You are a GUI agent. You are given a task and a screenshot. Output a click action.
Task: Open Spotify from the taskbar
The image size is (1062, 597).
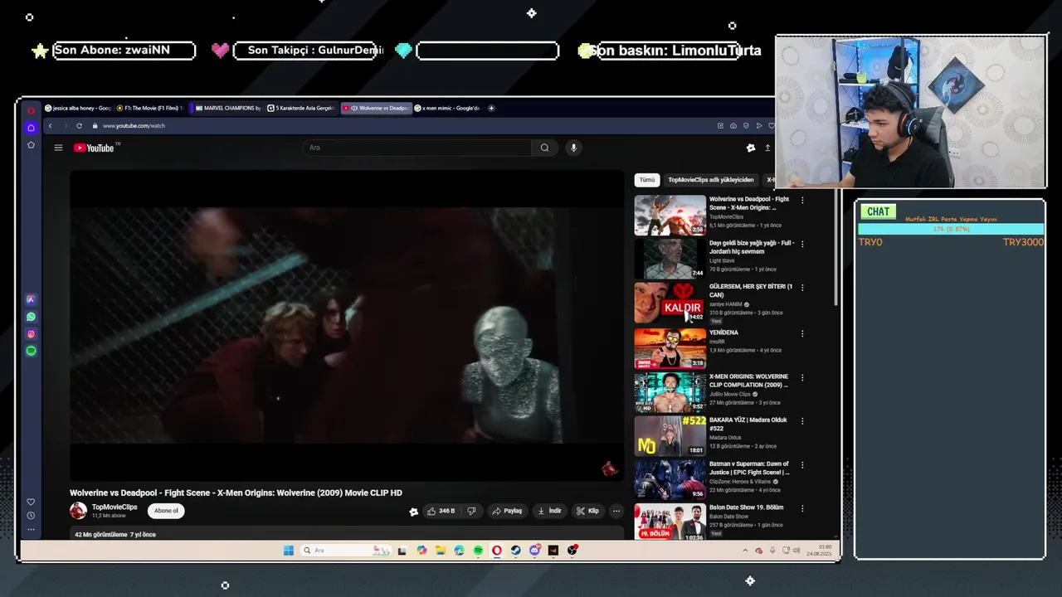click(478, 551)
